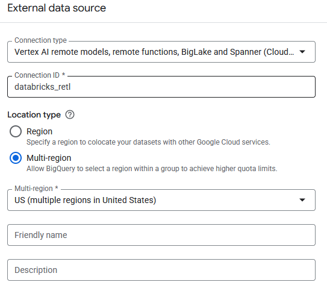Click the External data source heading
This screenshot has width=327, height=288.
pos(57,8)
